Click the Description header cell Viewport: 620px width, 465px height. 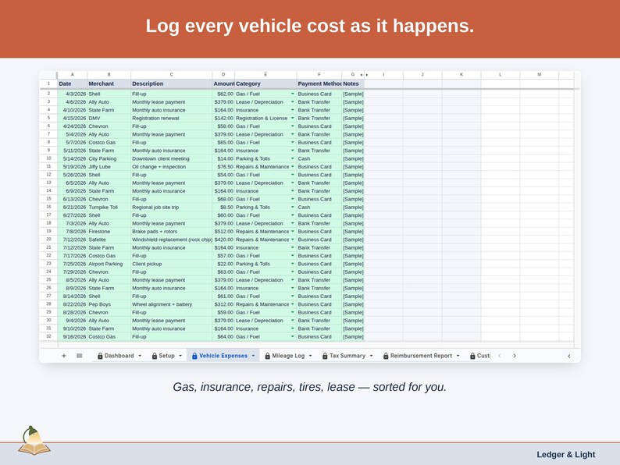[171, 83]
